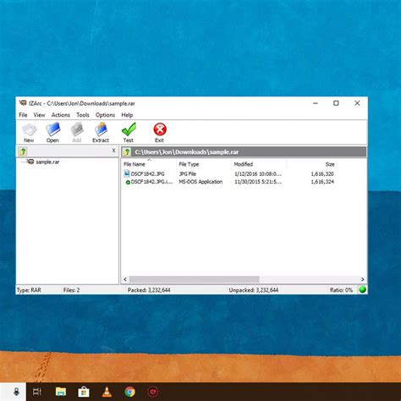This screenshot has height=401, width=401.
Task: Click the Extract toolbar icon
Action: click(x=101, y=129)
